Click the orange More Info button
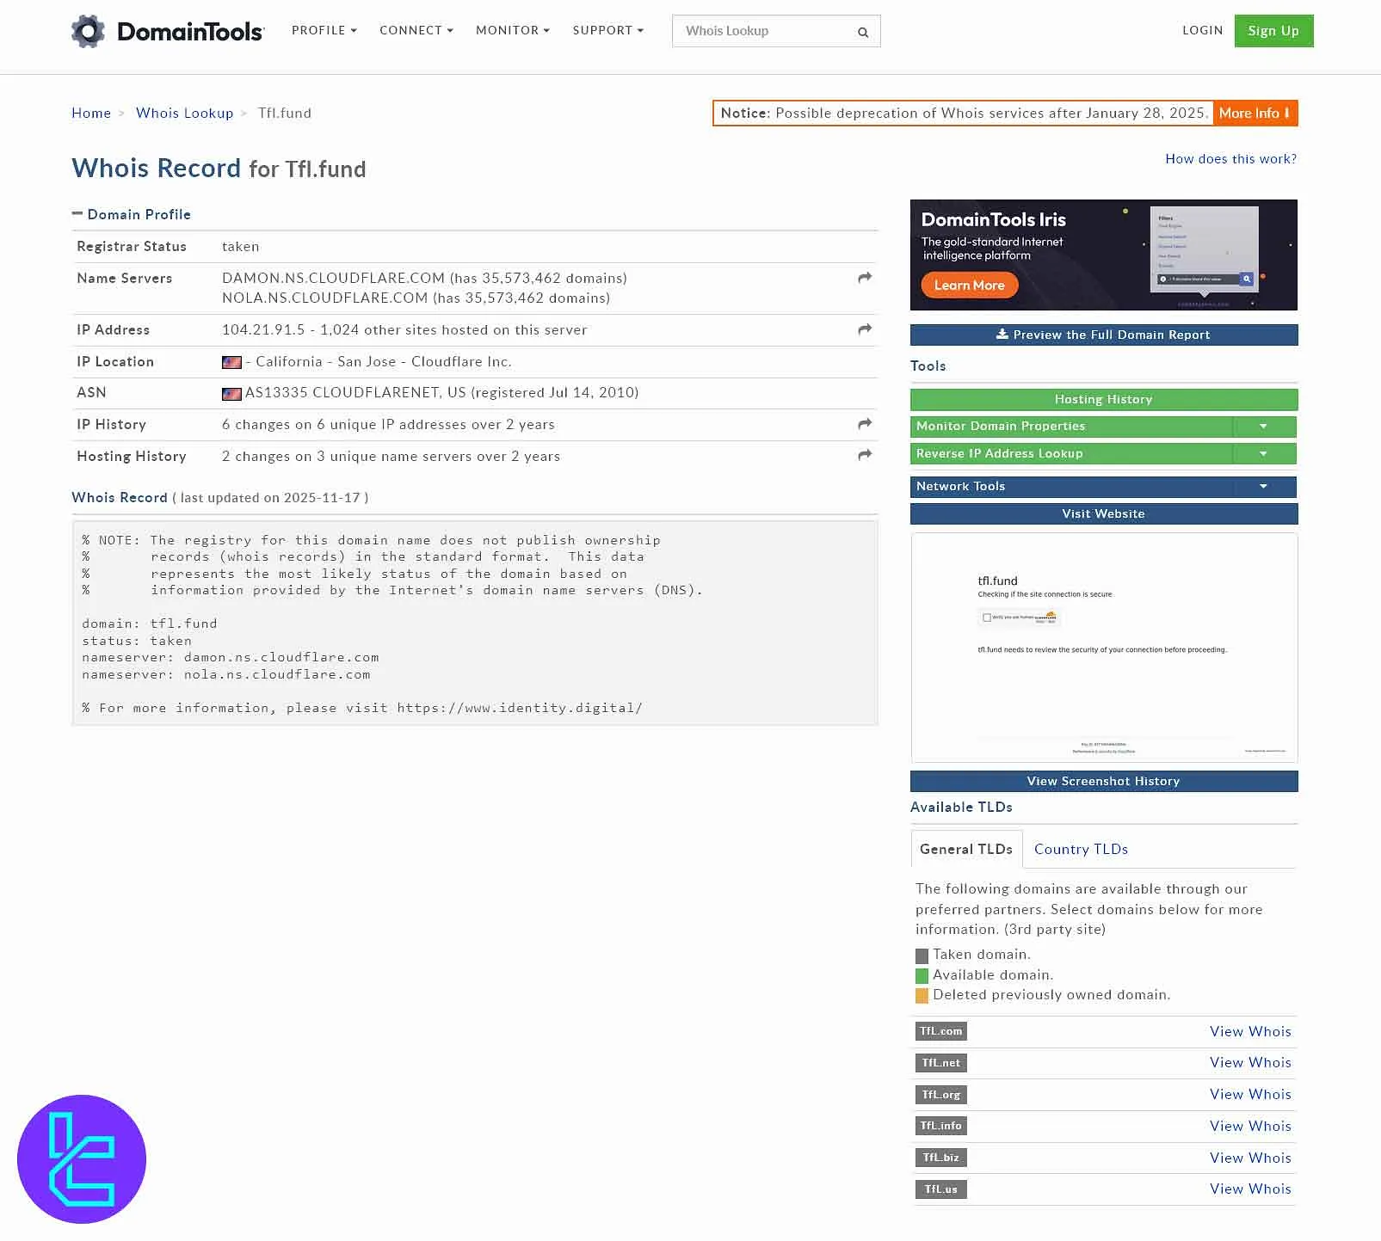Screen dimensions: 1381x1241 click(x=1254, y=114)
